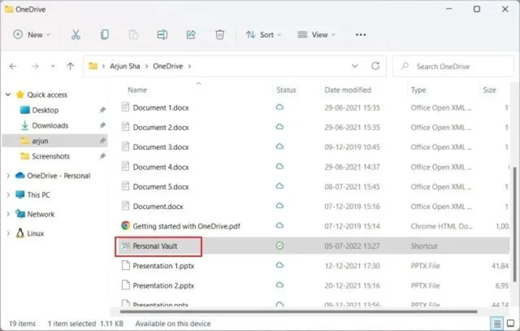Click the pin icon next to Desktop

(102, 110)
